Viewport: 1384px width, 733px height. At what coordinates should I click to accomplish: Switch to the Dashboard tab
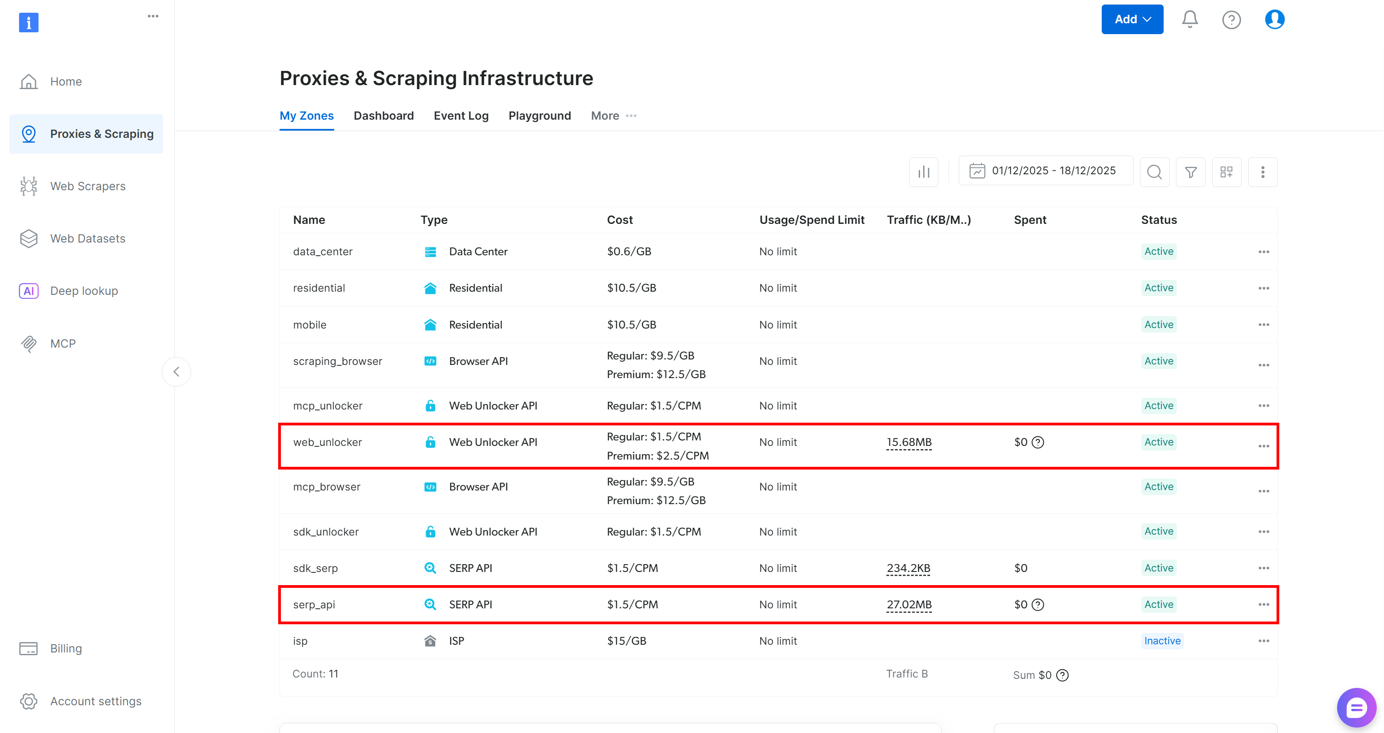(383, 116)
